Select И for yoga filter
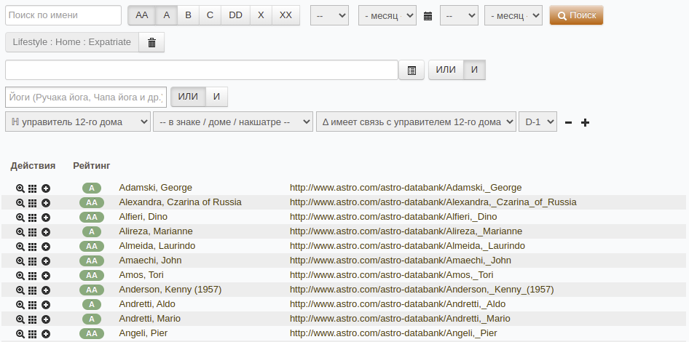 pyautogui.click(x=216, y=97)
